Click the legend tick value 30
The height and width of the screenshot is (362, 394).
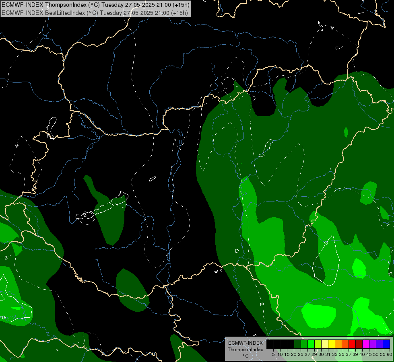[x=321, y=354]
